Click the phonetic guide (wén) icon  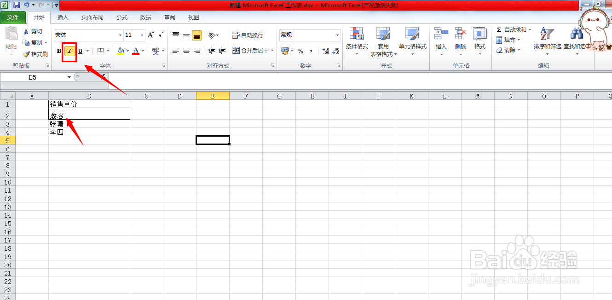coord(156,51)
